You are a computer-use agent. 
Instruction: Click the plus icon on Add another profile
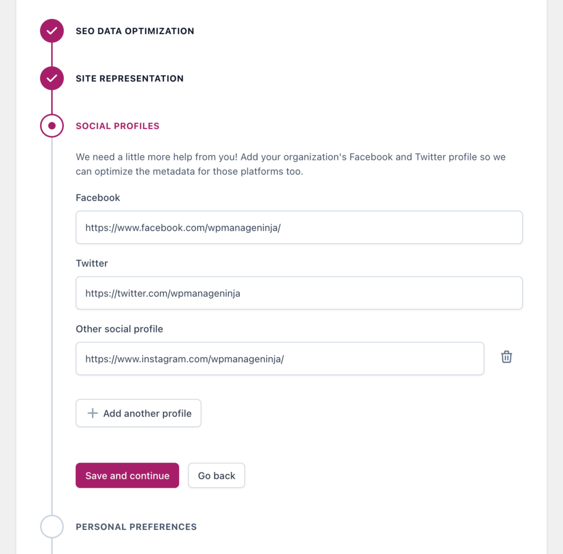coord(92,413)
